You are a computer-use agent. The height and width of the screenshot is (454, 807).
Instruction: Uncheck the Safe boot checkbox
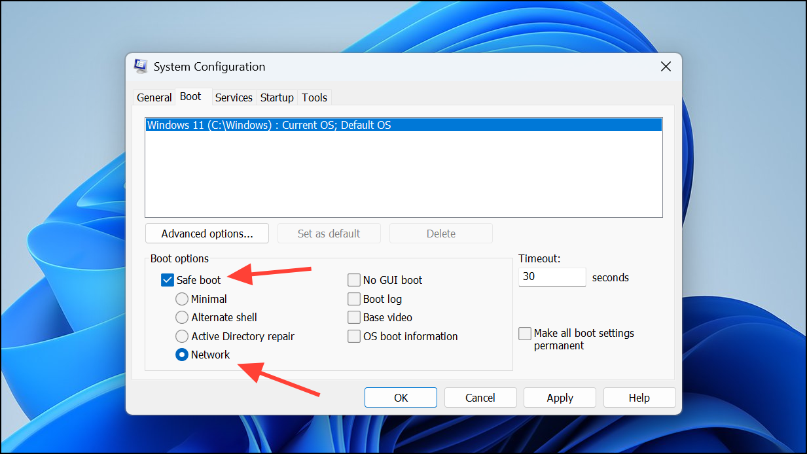coord(168,279)
